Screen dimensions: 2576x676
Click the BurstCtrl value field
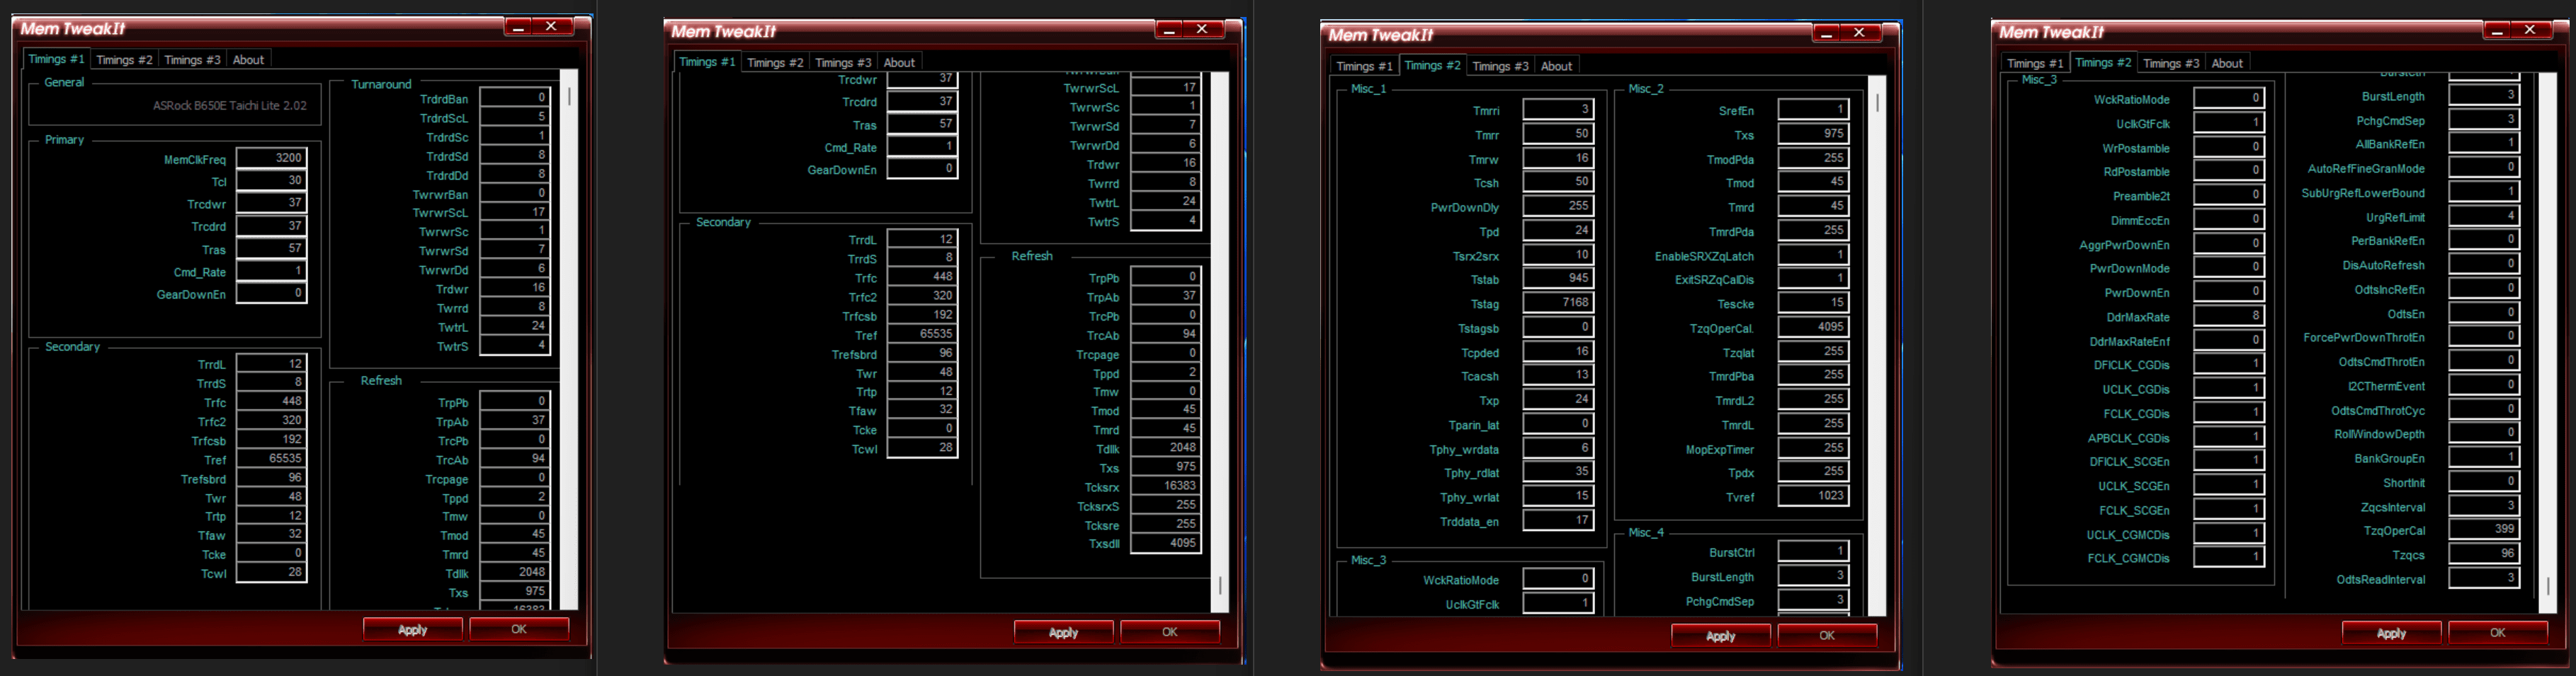[x=1813, y=551]
